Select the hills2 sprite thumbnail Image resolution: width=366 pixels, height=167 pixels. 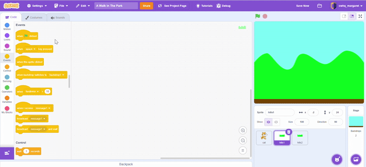coord(300,138)
